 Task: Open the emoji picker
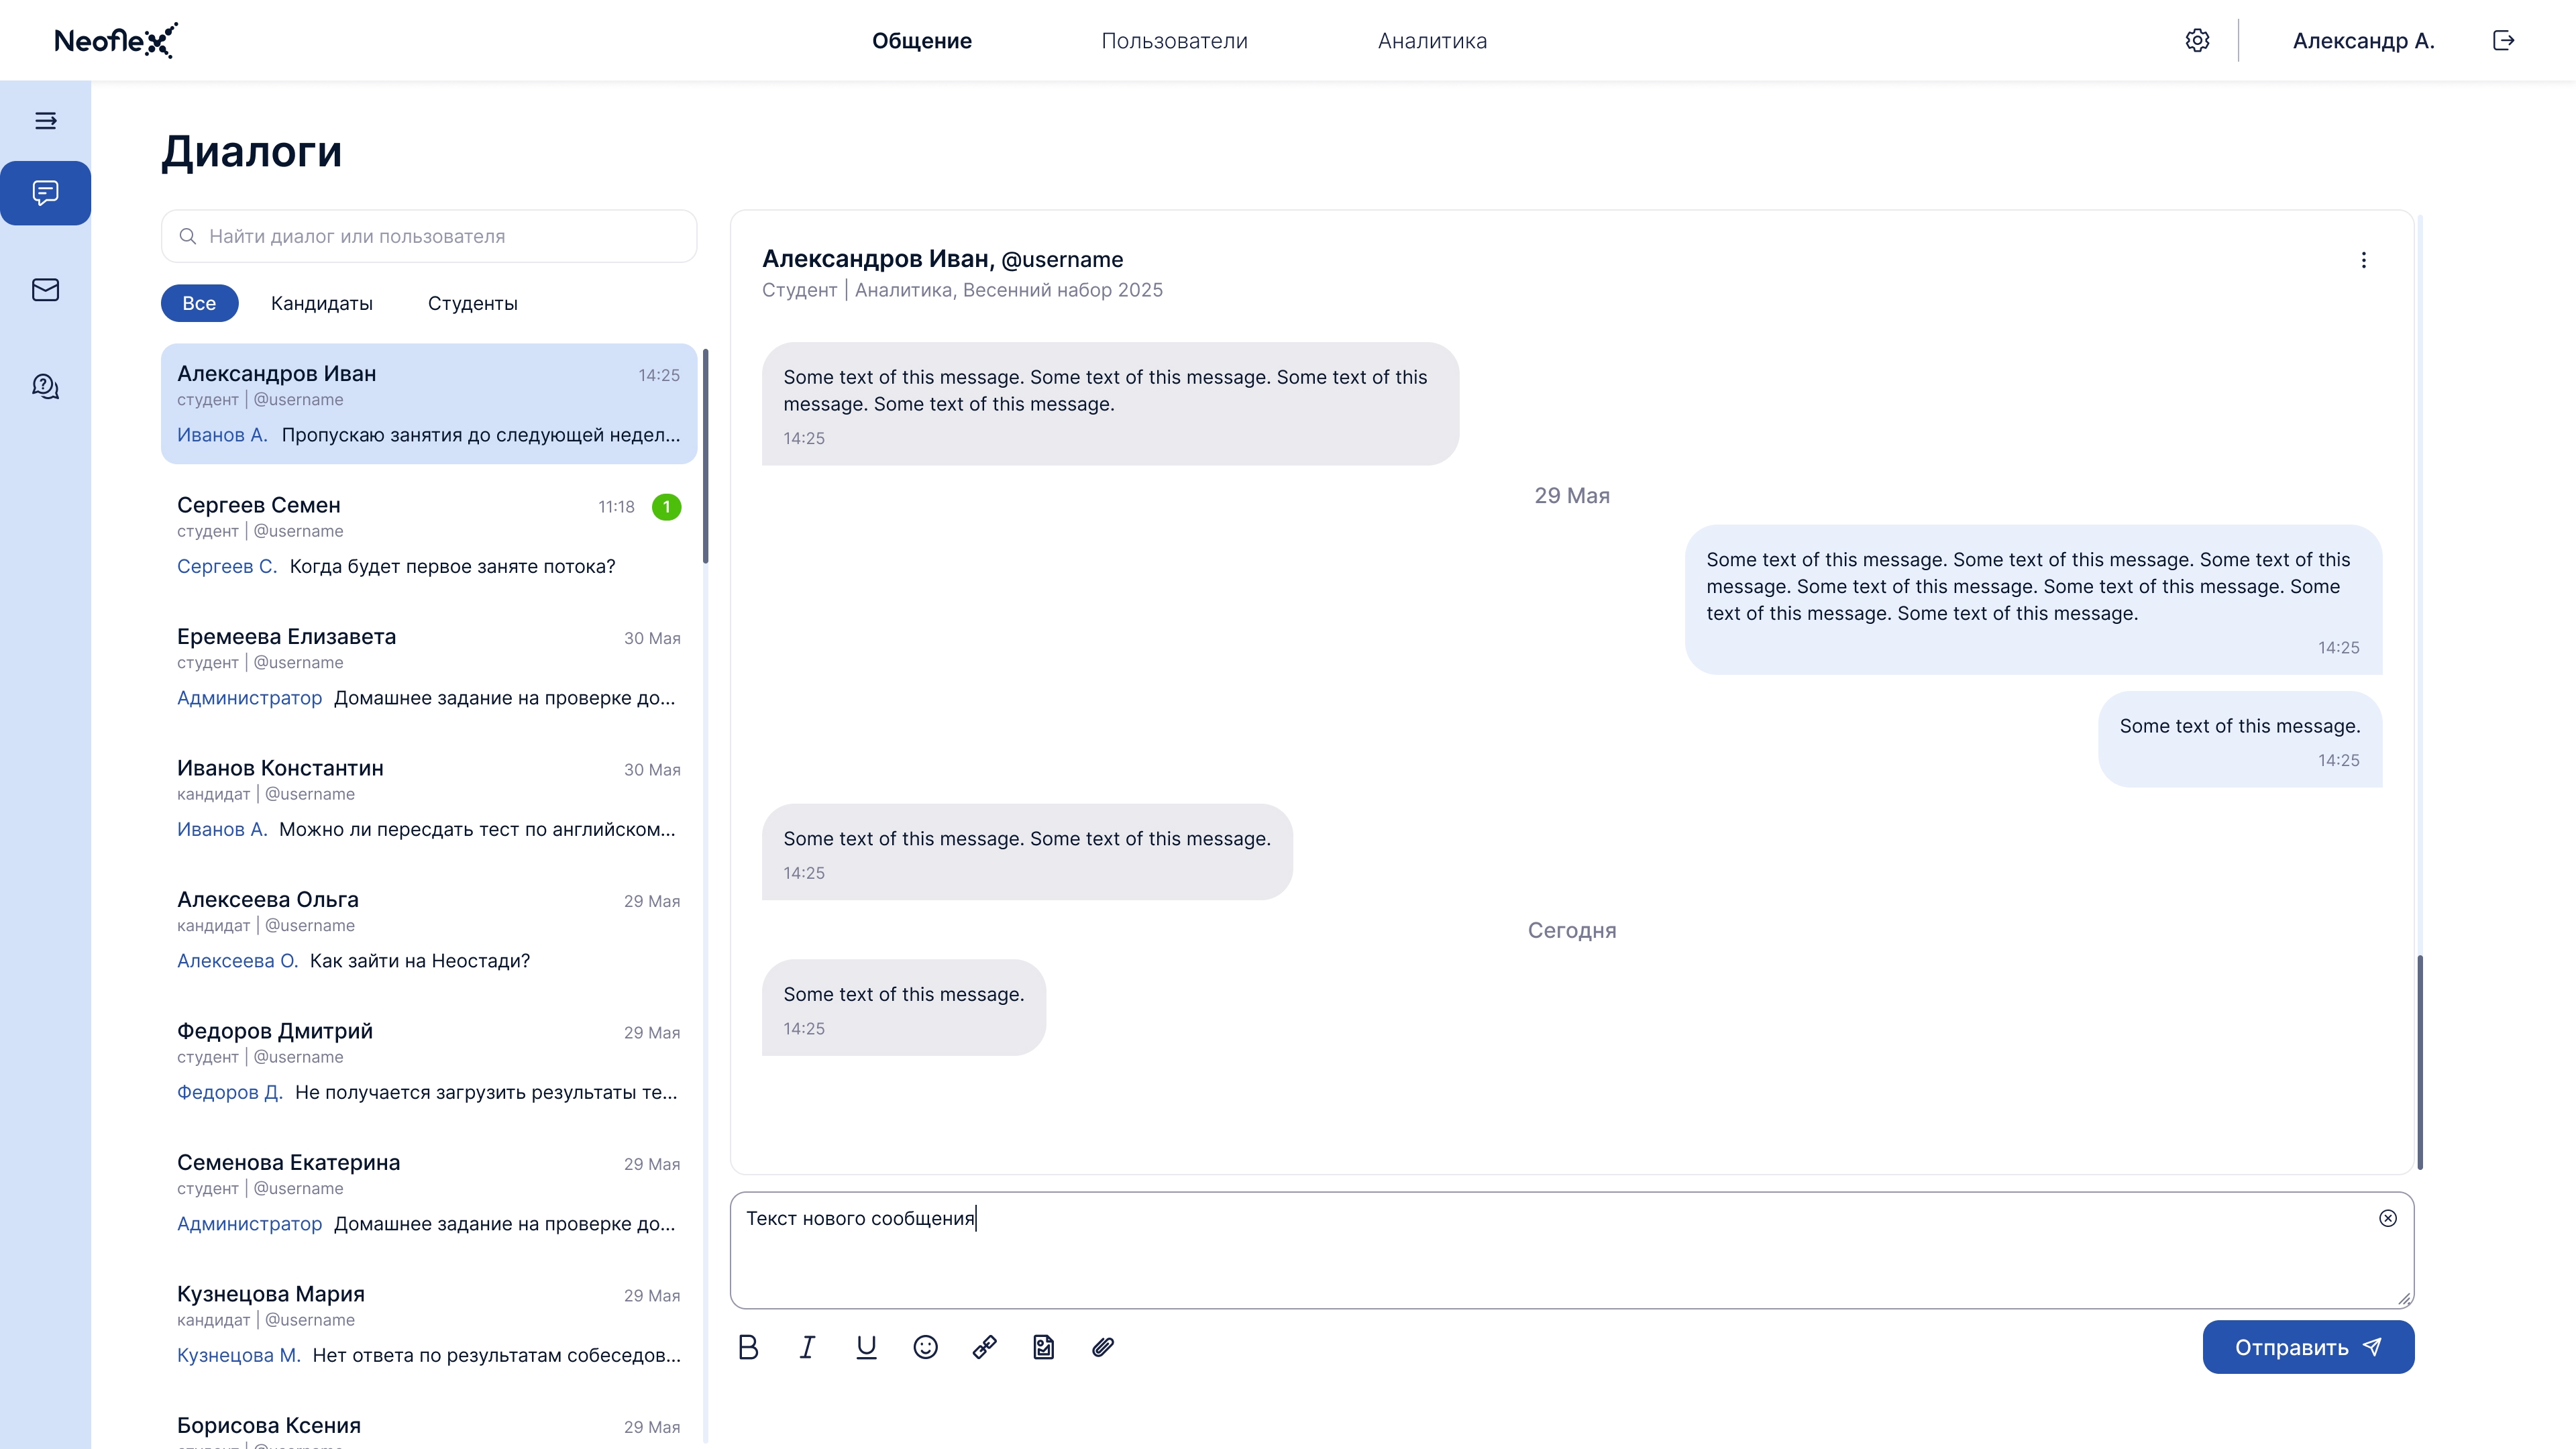[x=925, y=1347]
